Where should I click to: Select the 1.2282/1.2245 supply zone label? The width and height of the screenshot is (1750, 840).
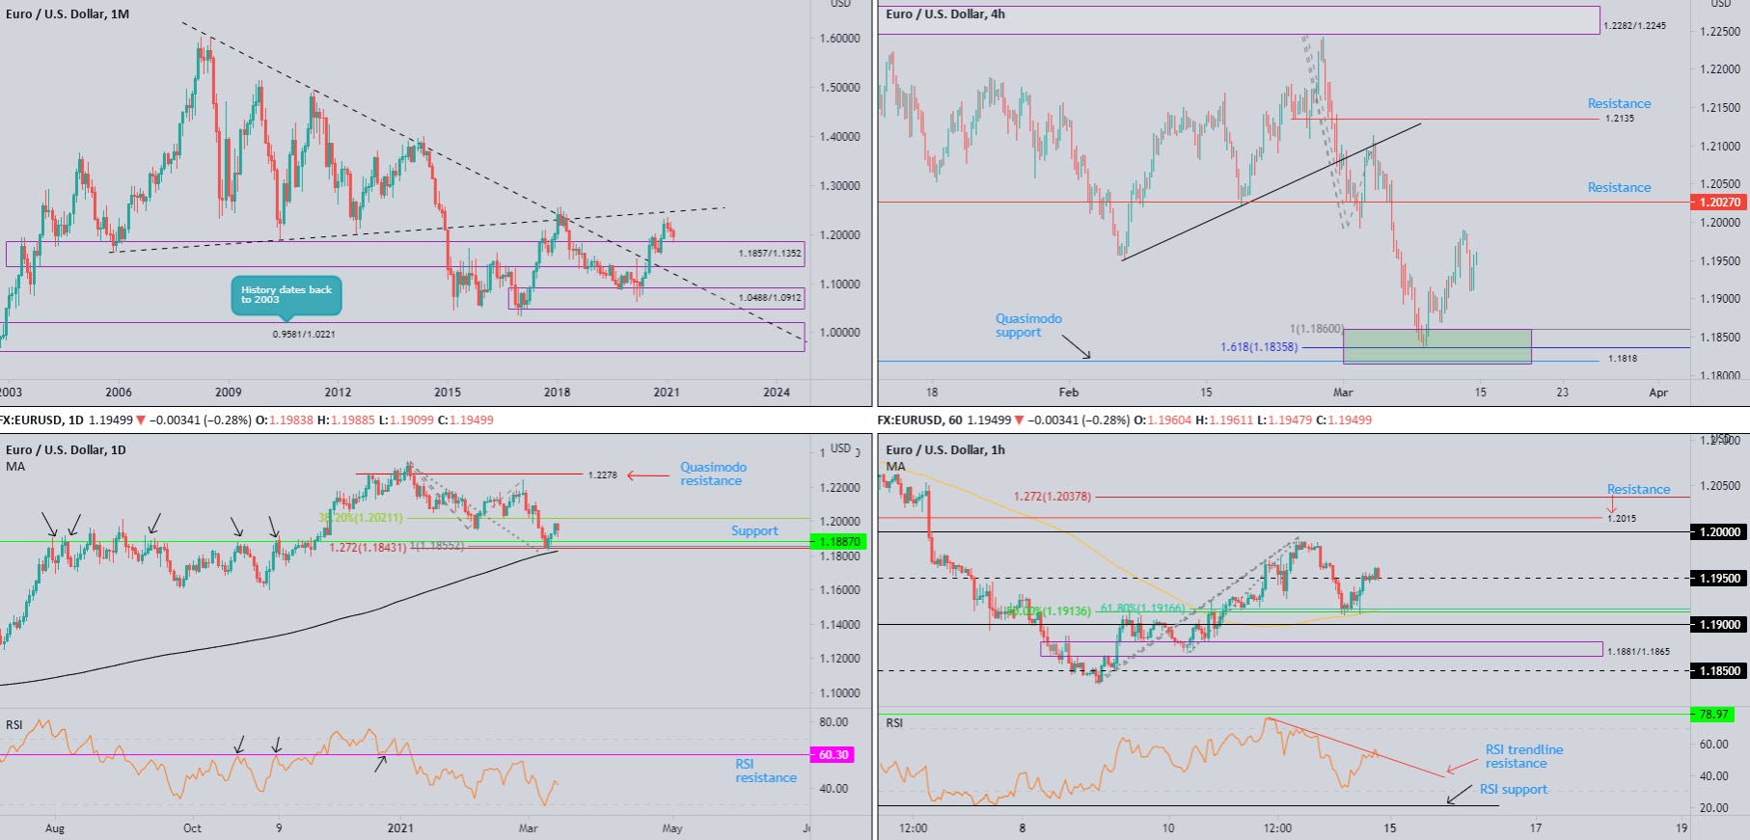(1634, 26)
